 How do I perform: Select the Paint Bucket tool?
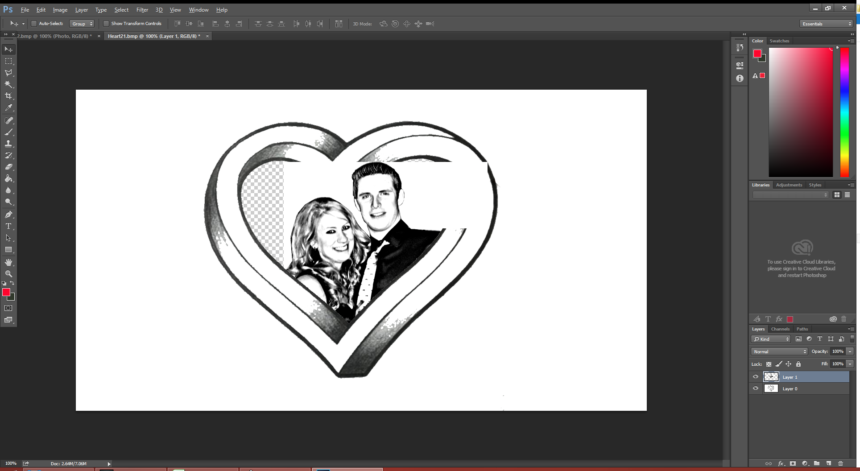tap(8, 178)
